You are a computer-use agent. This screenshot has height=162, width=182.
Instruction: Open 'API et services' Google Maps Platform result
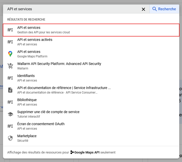click(91, 54)
